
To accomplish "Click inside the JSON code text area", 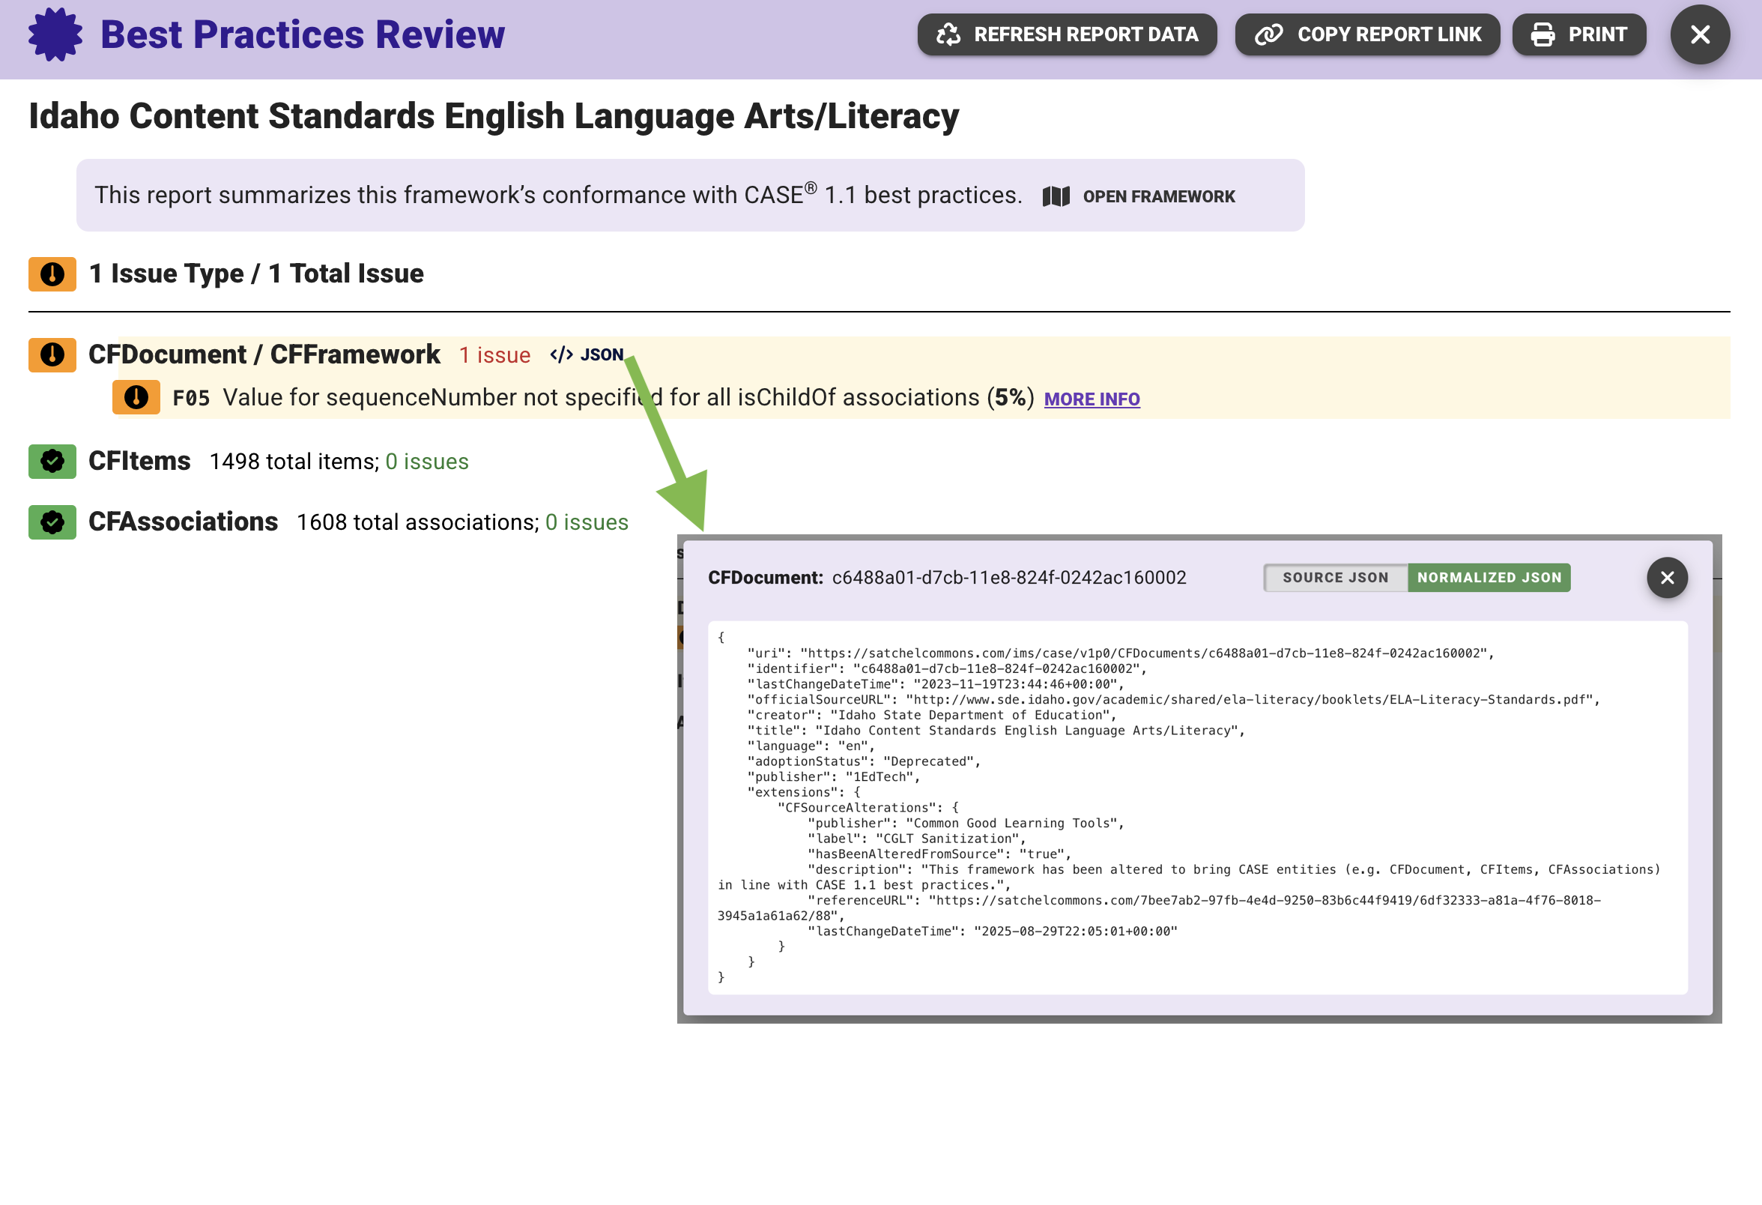I will [x=1196, y=808].
